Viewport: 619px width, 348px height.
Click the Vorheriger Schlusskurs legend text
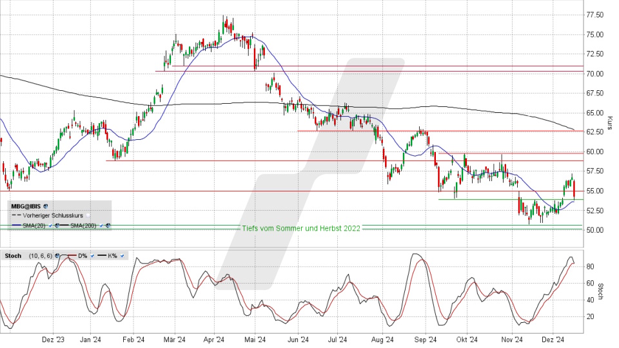[x=53, y=215]
